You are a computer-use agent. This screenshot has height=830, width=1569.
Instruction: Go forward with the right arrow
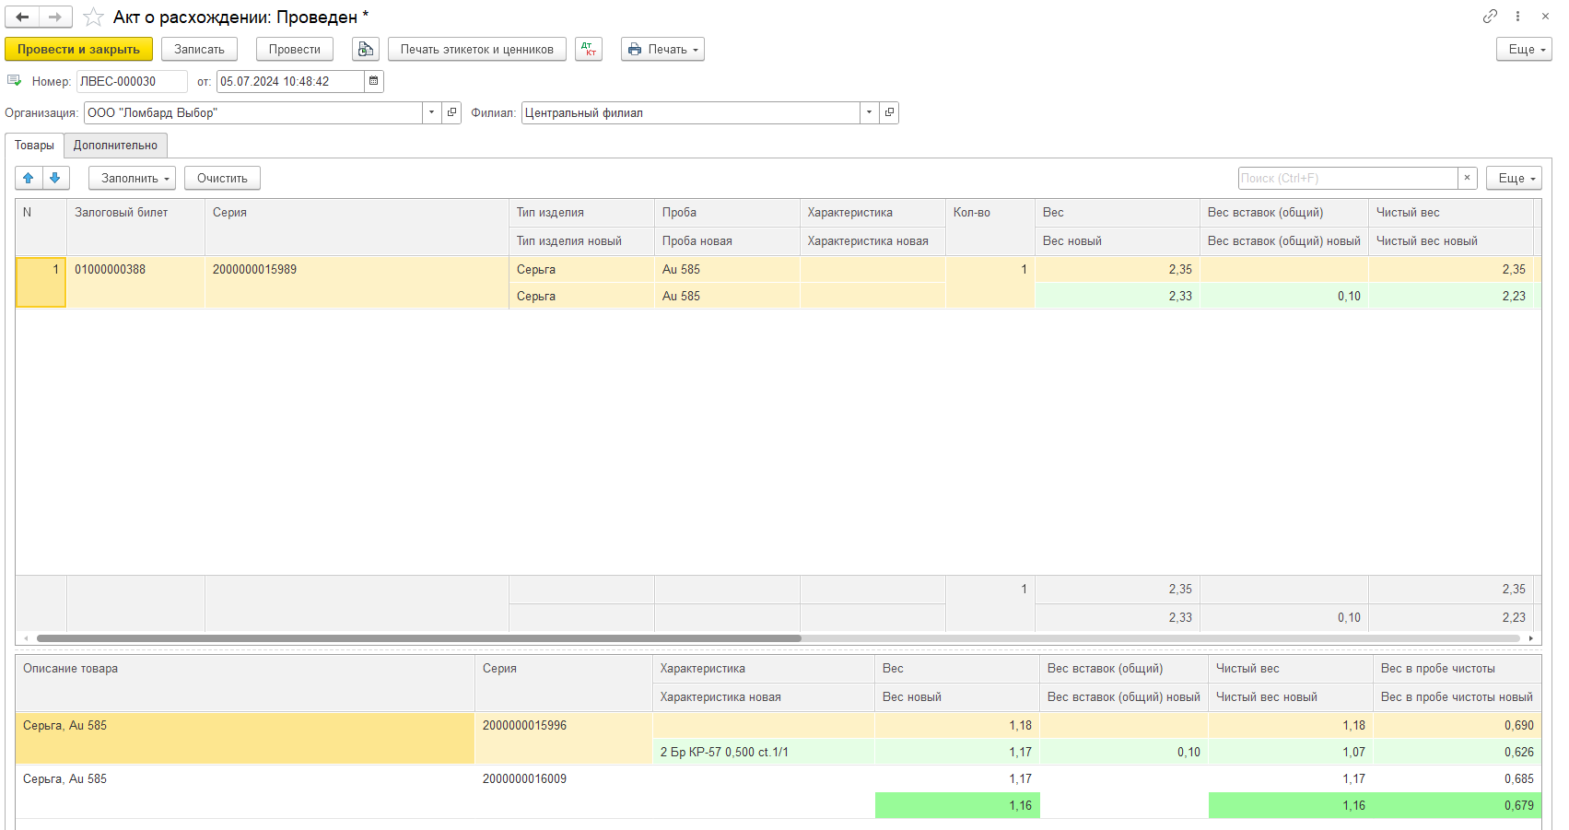[x=55, y=17]
